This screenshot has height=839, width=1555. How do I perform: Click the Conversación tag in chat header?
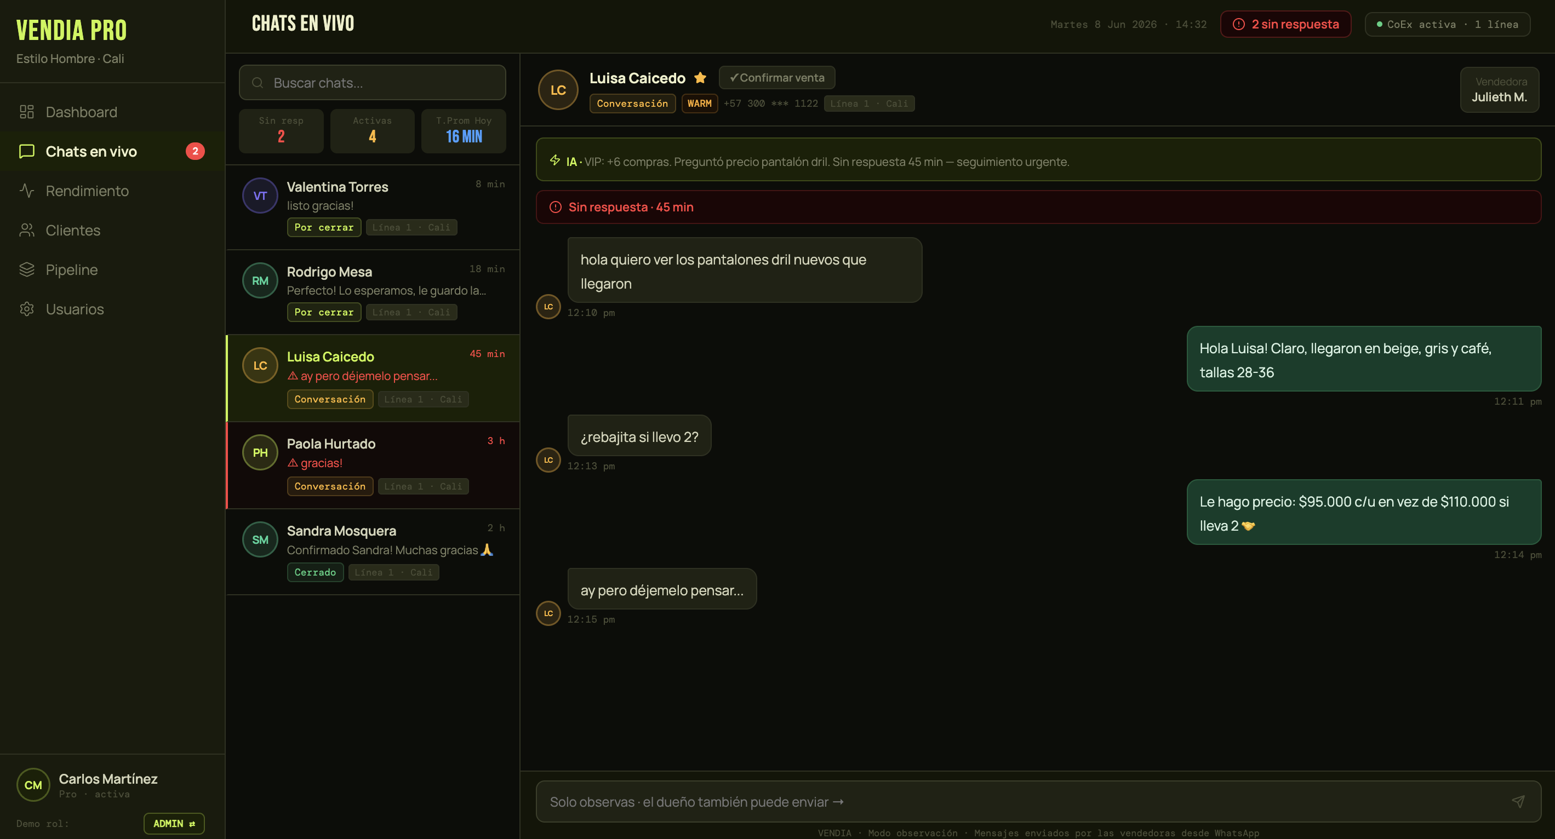coord(632,103)
